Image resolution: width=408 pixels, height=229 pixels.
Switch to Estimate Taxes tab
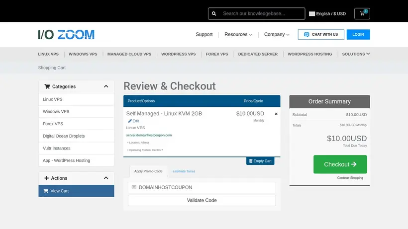(x=184, y=171)
